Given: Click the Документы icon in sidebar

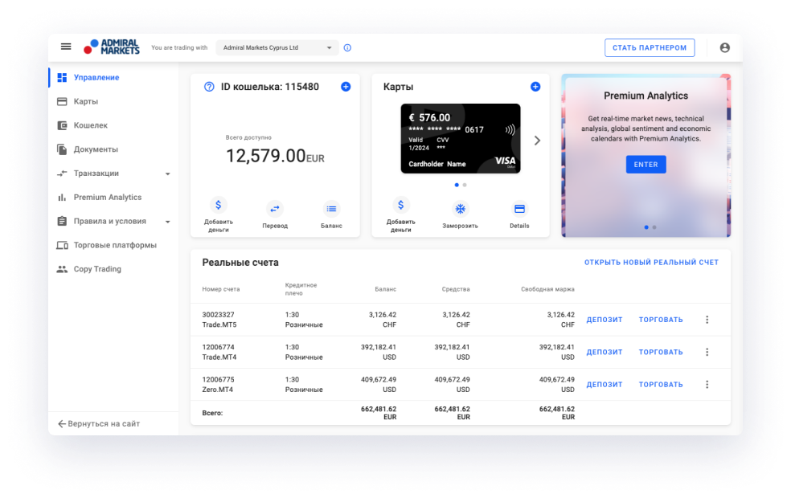Looking at the screenshot, I should (x=62, y=149).
